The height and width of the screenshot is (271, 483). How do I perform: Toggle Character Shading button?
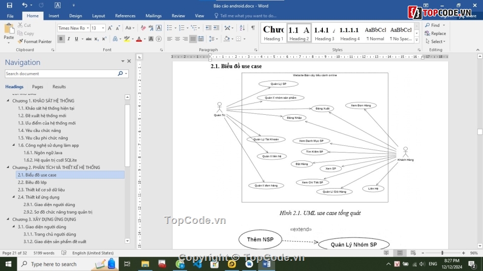pos(151,39)
